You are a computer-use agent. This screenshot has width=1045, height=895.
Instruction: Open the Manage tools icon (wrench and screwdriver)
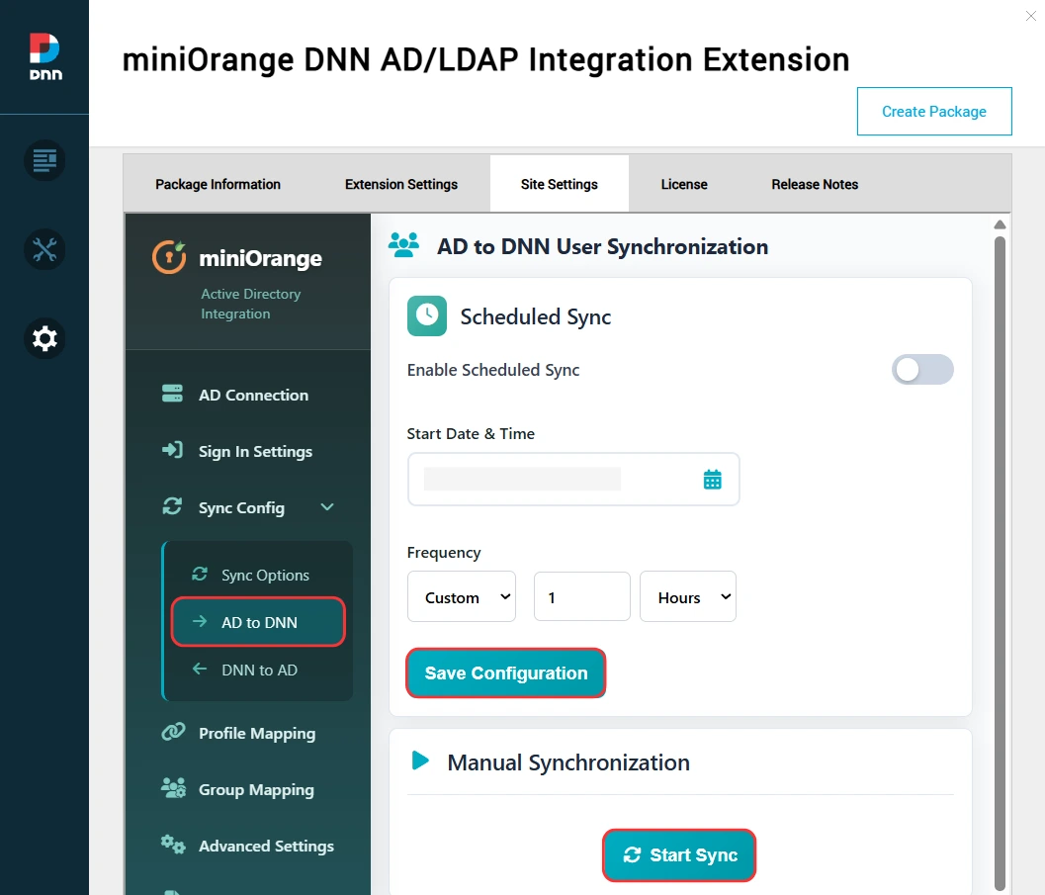[44, 250]
